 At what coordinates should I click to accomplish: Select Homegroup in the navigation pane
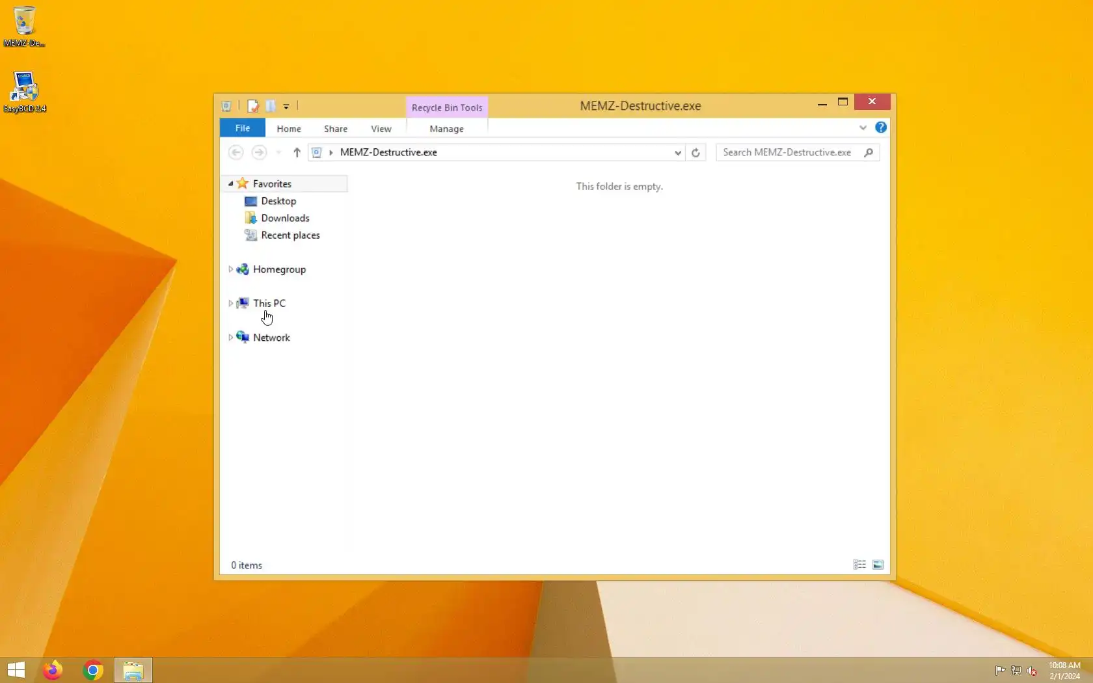click(279, 269)
